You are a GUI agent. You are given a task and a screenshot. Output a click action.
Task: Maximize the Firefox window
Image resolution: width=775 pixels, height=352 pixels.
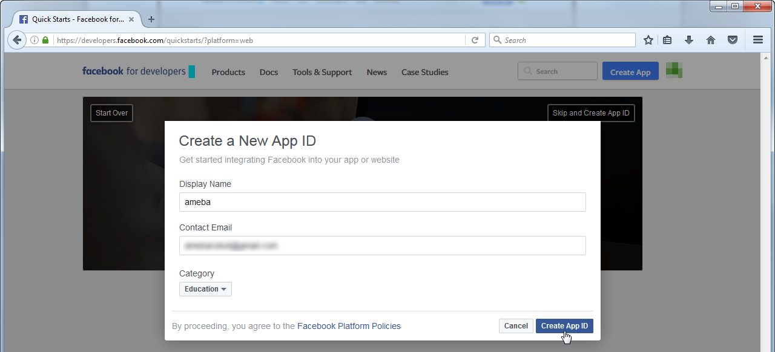click(734, 6)
